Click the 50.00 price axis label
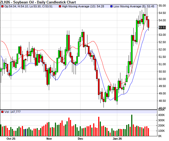 point(162,79)
